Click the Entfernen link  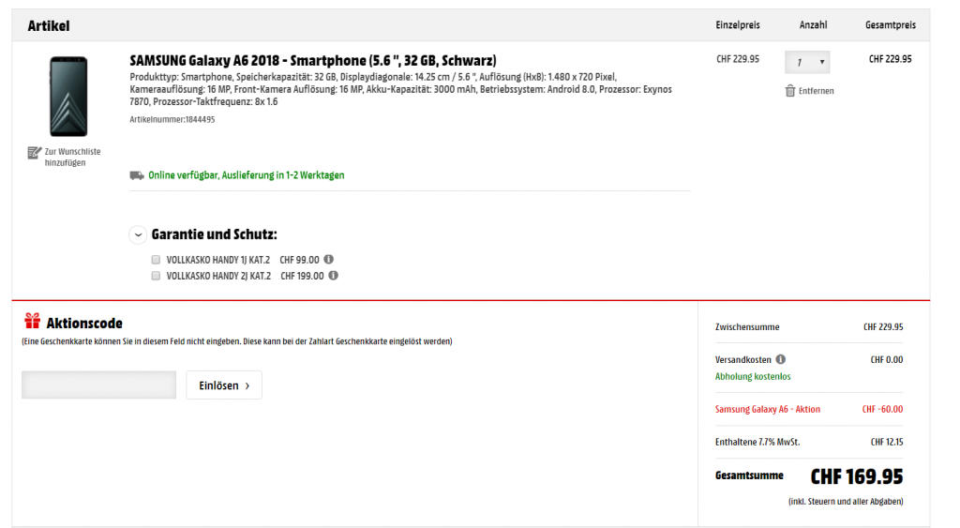(x=817, y=91)
